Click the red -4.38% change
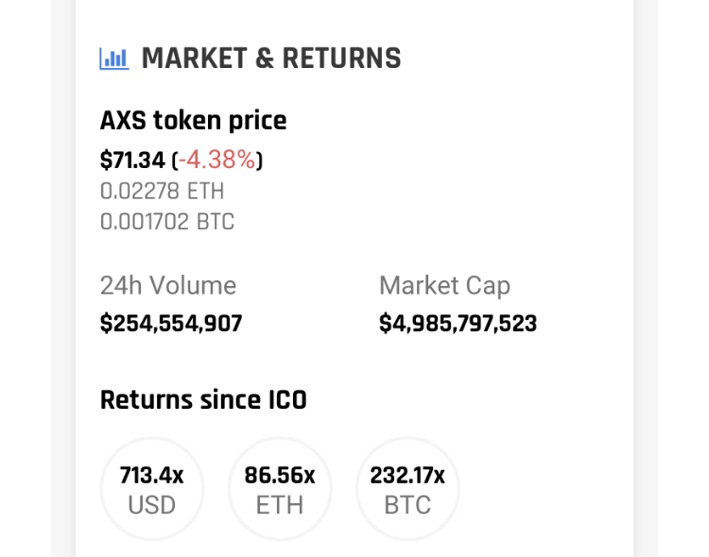This screenshot has width=709, height=557. click(217, 160)
